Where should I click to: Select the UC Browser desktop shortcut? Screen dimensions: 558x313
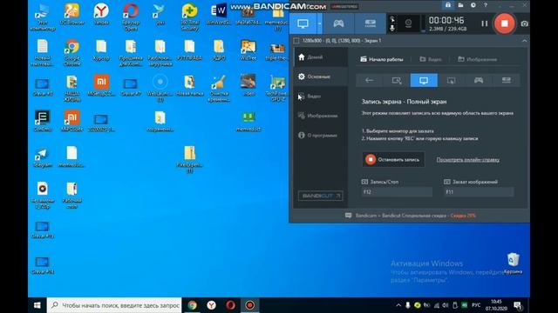[x=71, y=14]
